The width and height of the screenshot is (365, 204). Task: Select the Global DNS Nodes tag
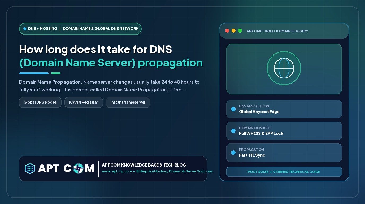(x=40, y=102)
